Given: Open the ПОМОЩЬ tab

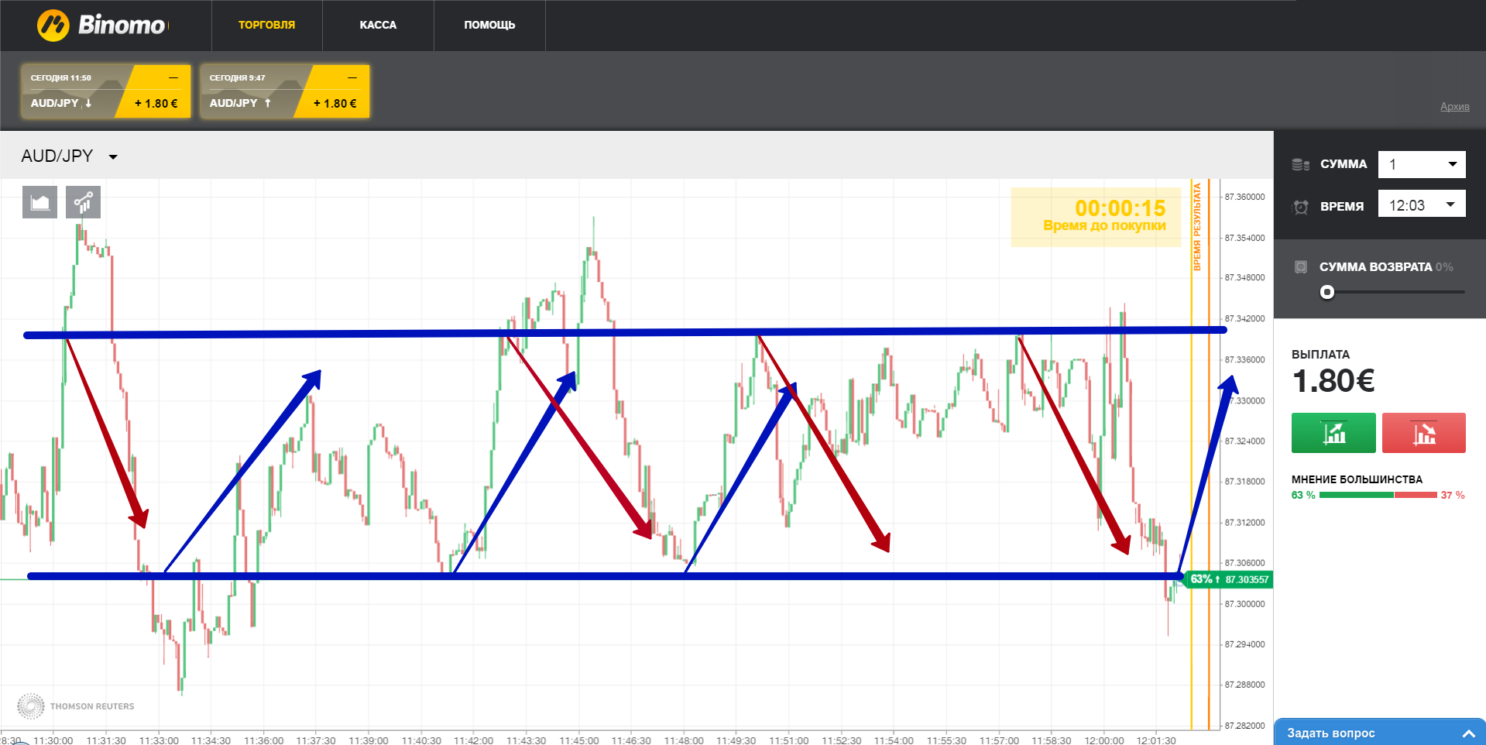Looking at the screenshot, I should (x=489, y=25).
